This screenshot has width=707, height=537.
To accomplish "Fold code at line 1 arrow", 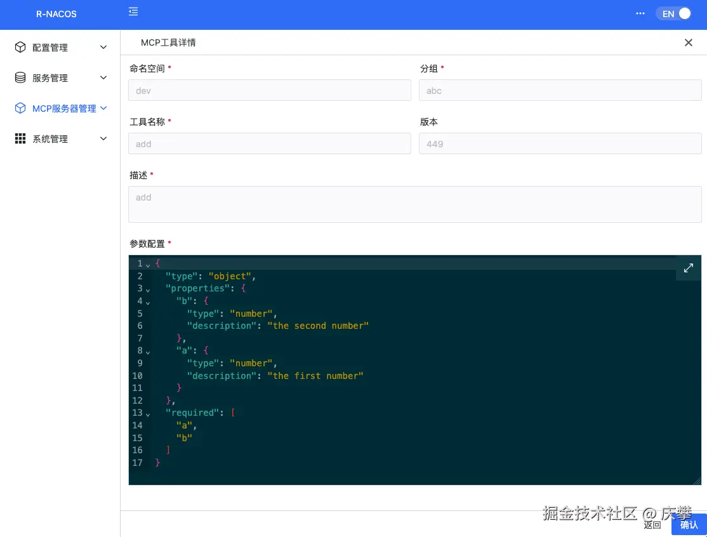I will (x=148, y=265).
